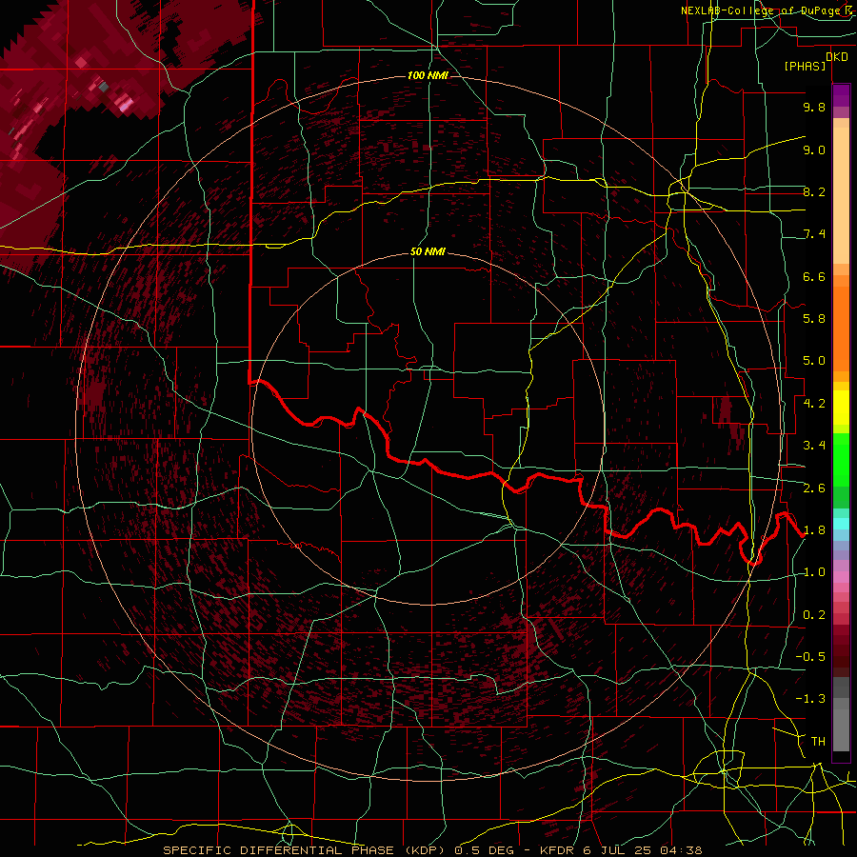This screenshot has height=857, width=857.
Task: Click the cyan segment of the color bar
Action: (841, 524)
